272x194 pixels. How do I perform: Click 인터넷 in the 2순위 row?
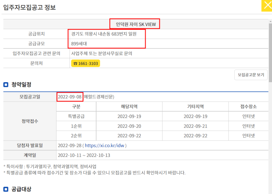[248, 136]
